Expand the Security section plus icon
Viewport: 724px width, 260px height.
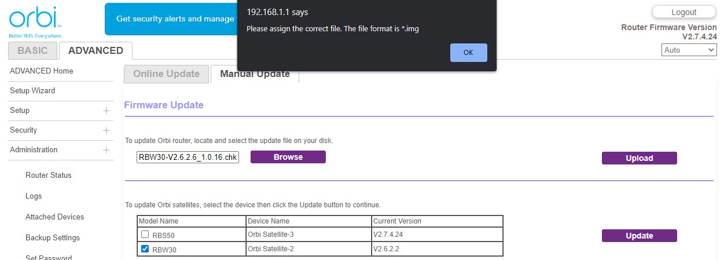point(106,130)
